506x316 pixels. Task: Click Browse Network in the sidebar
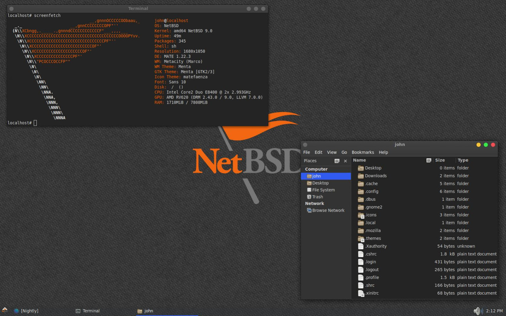click(326, 211)
